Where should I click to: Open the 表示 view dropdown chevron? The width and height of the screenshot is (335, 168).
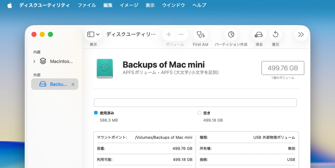pos(97,34)
